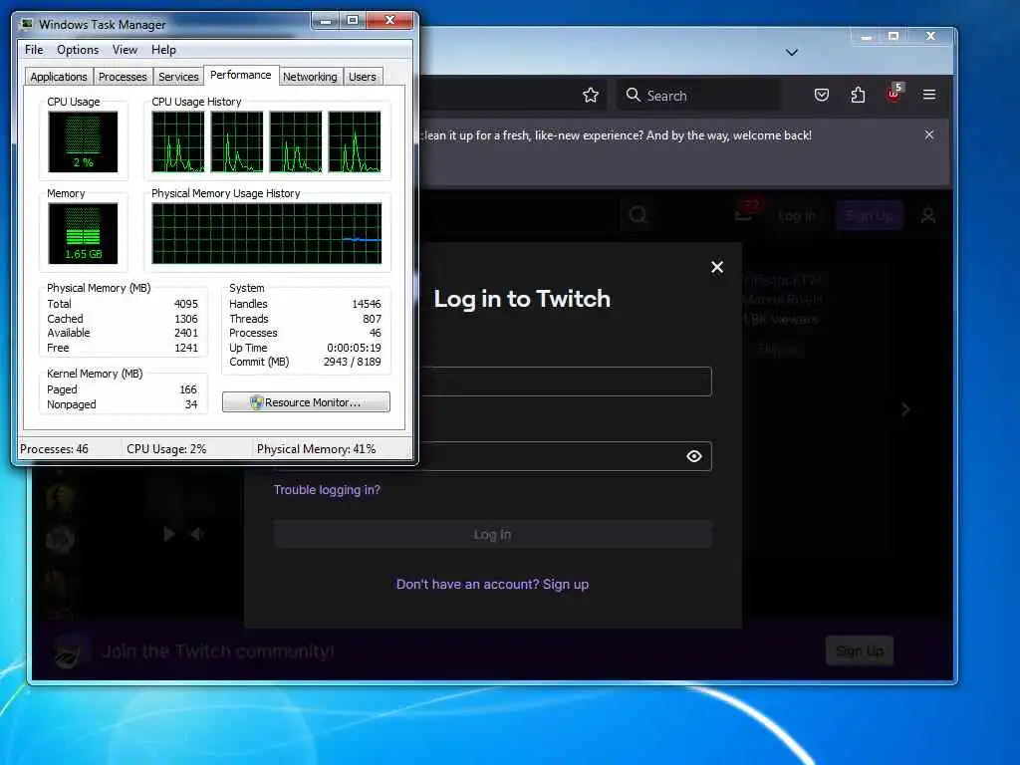
Task: Click status bar Physical Memory: 41%
Action: pos(316,449)
